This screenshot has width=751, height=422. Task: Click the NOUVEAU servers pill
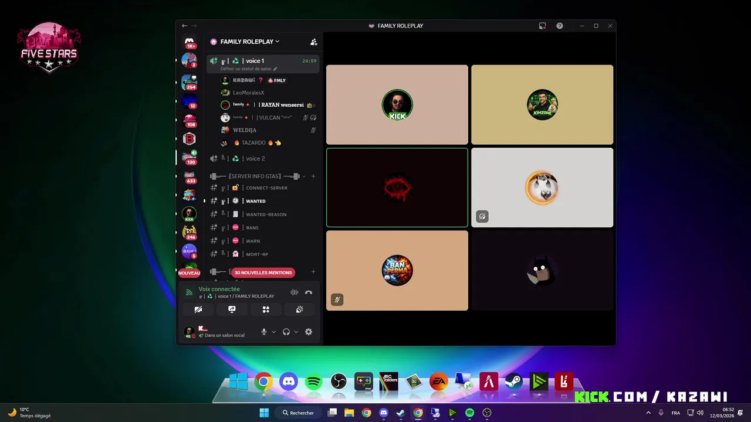(190, 273)
